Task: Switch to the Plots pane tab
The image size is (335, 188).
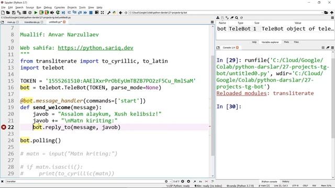Action: tap(286, 42)
